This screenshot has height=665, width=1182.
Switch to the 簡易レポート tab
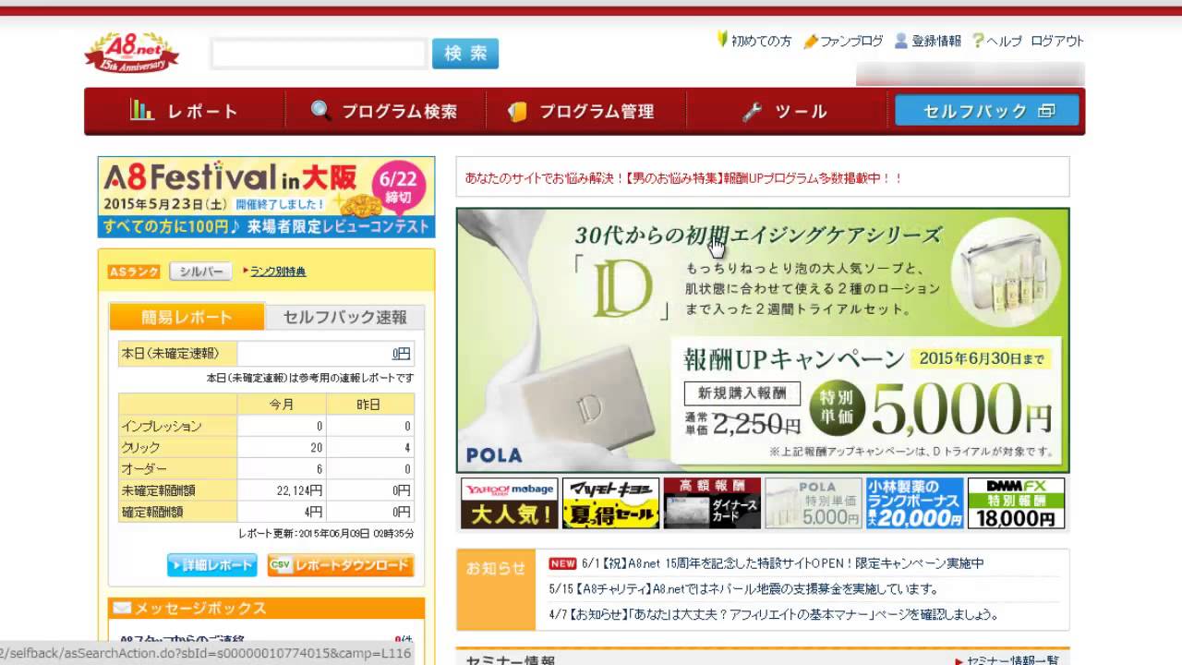pyautogui.click(x=187, y=317)
